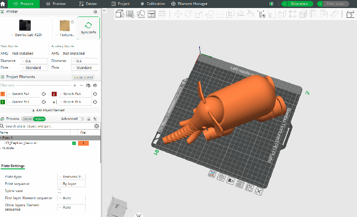Image resolution: width=357 pixels, height=217 pixels.
Task: Select the Lay on face tool
Action: pyautogui.click(x=209, y=14)
